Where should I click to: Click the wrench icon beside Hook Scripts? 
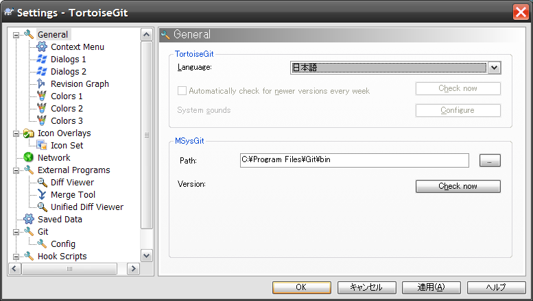[29, 256]
